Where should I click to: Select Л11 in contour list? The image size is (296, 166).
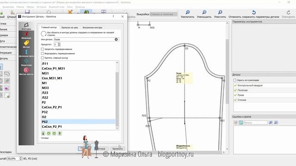[78, 64]
